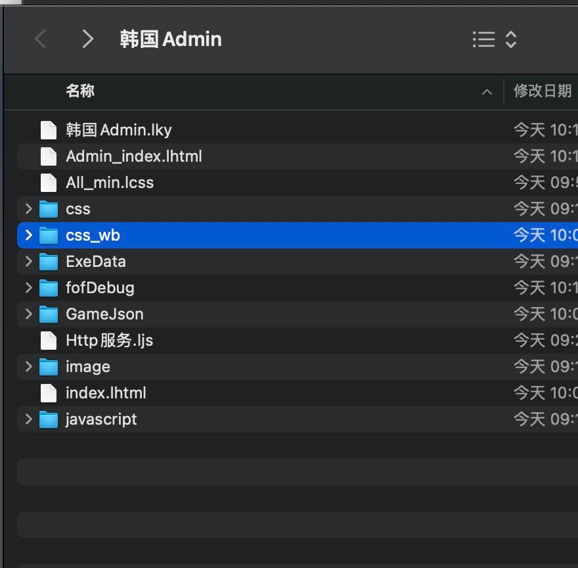Select the image folder row
Image resolution: width=578 pixels, height=568 pixels.
click(298, 367)
